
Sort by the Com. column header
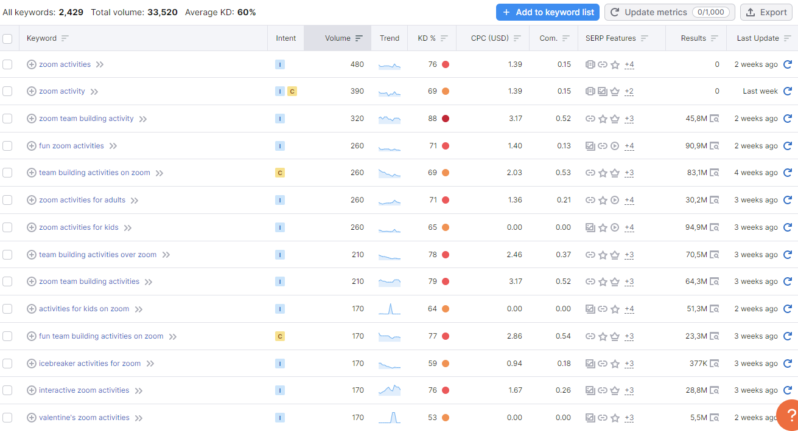[555, 38]
